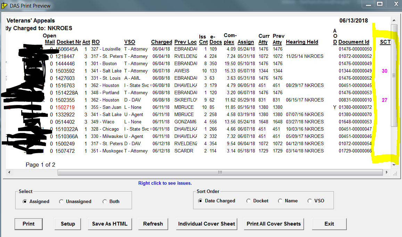The image size is (402, 237).
Task: Select docket number 1516763
Action: coord(65,85)
